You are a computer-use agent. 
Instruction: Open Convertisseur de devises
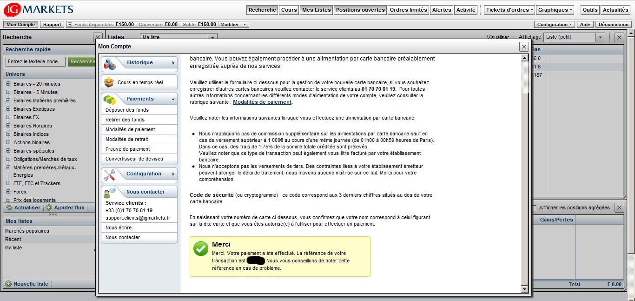point(139,159)
